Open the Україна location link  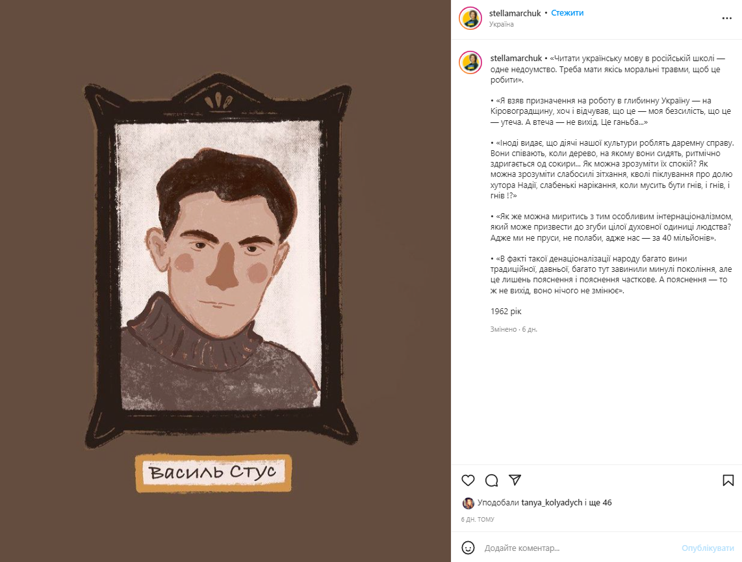point(501,24)
